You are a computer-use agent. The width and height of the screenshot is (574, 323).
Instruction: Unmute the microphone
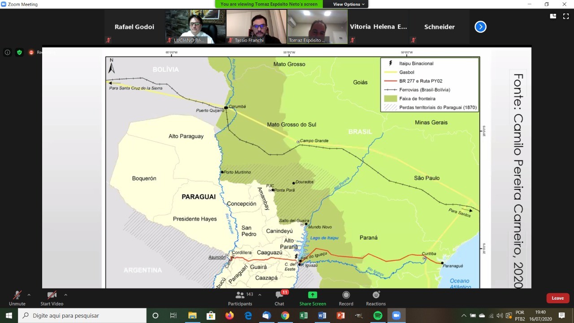(x=17, y=298)
